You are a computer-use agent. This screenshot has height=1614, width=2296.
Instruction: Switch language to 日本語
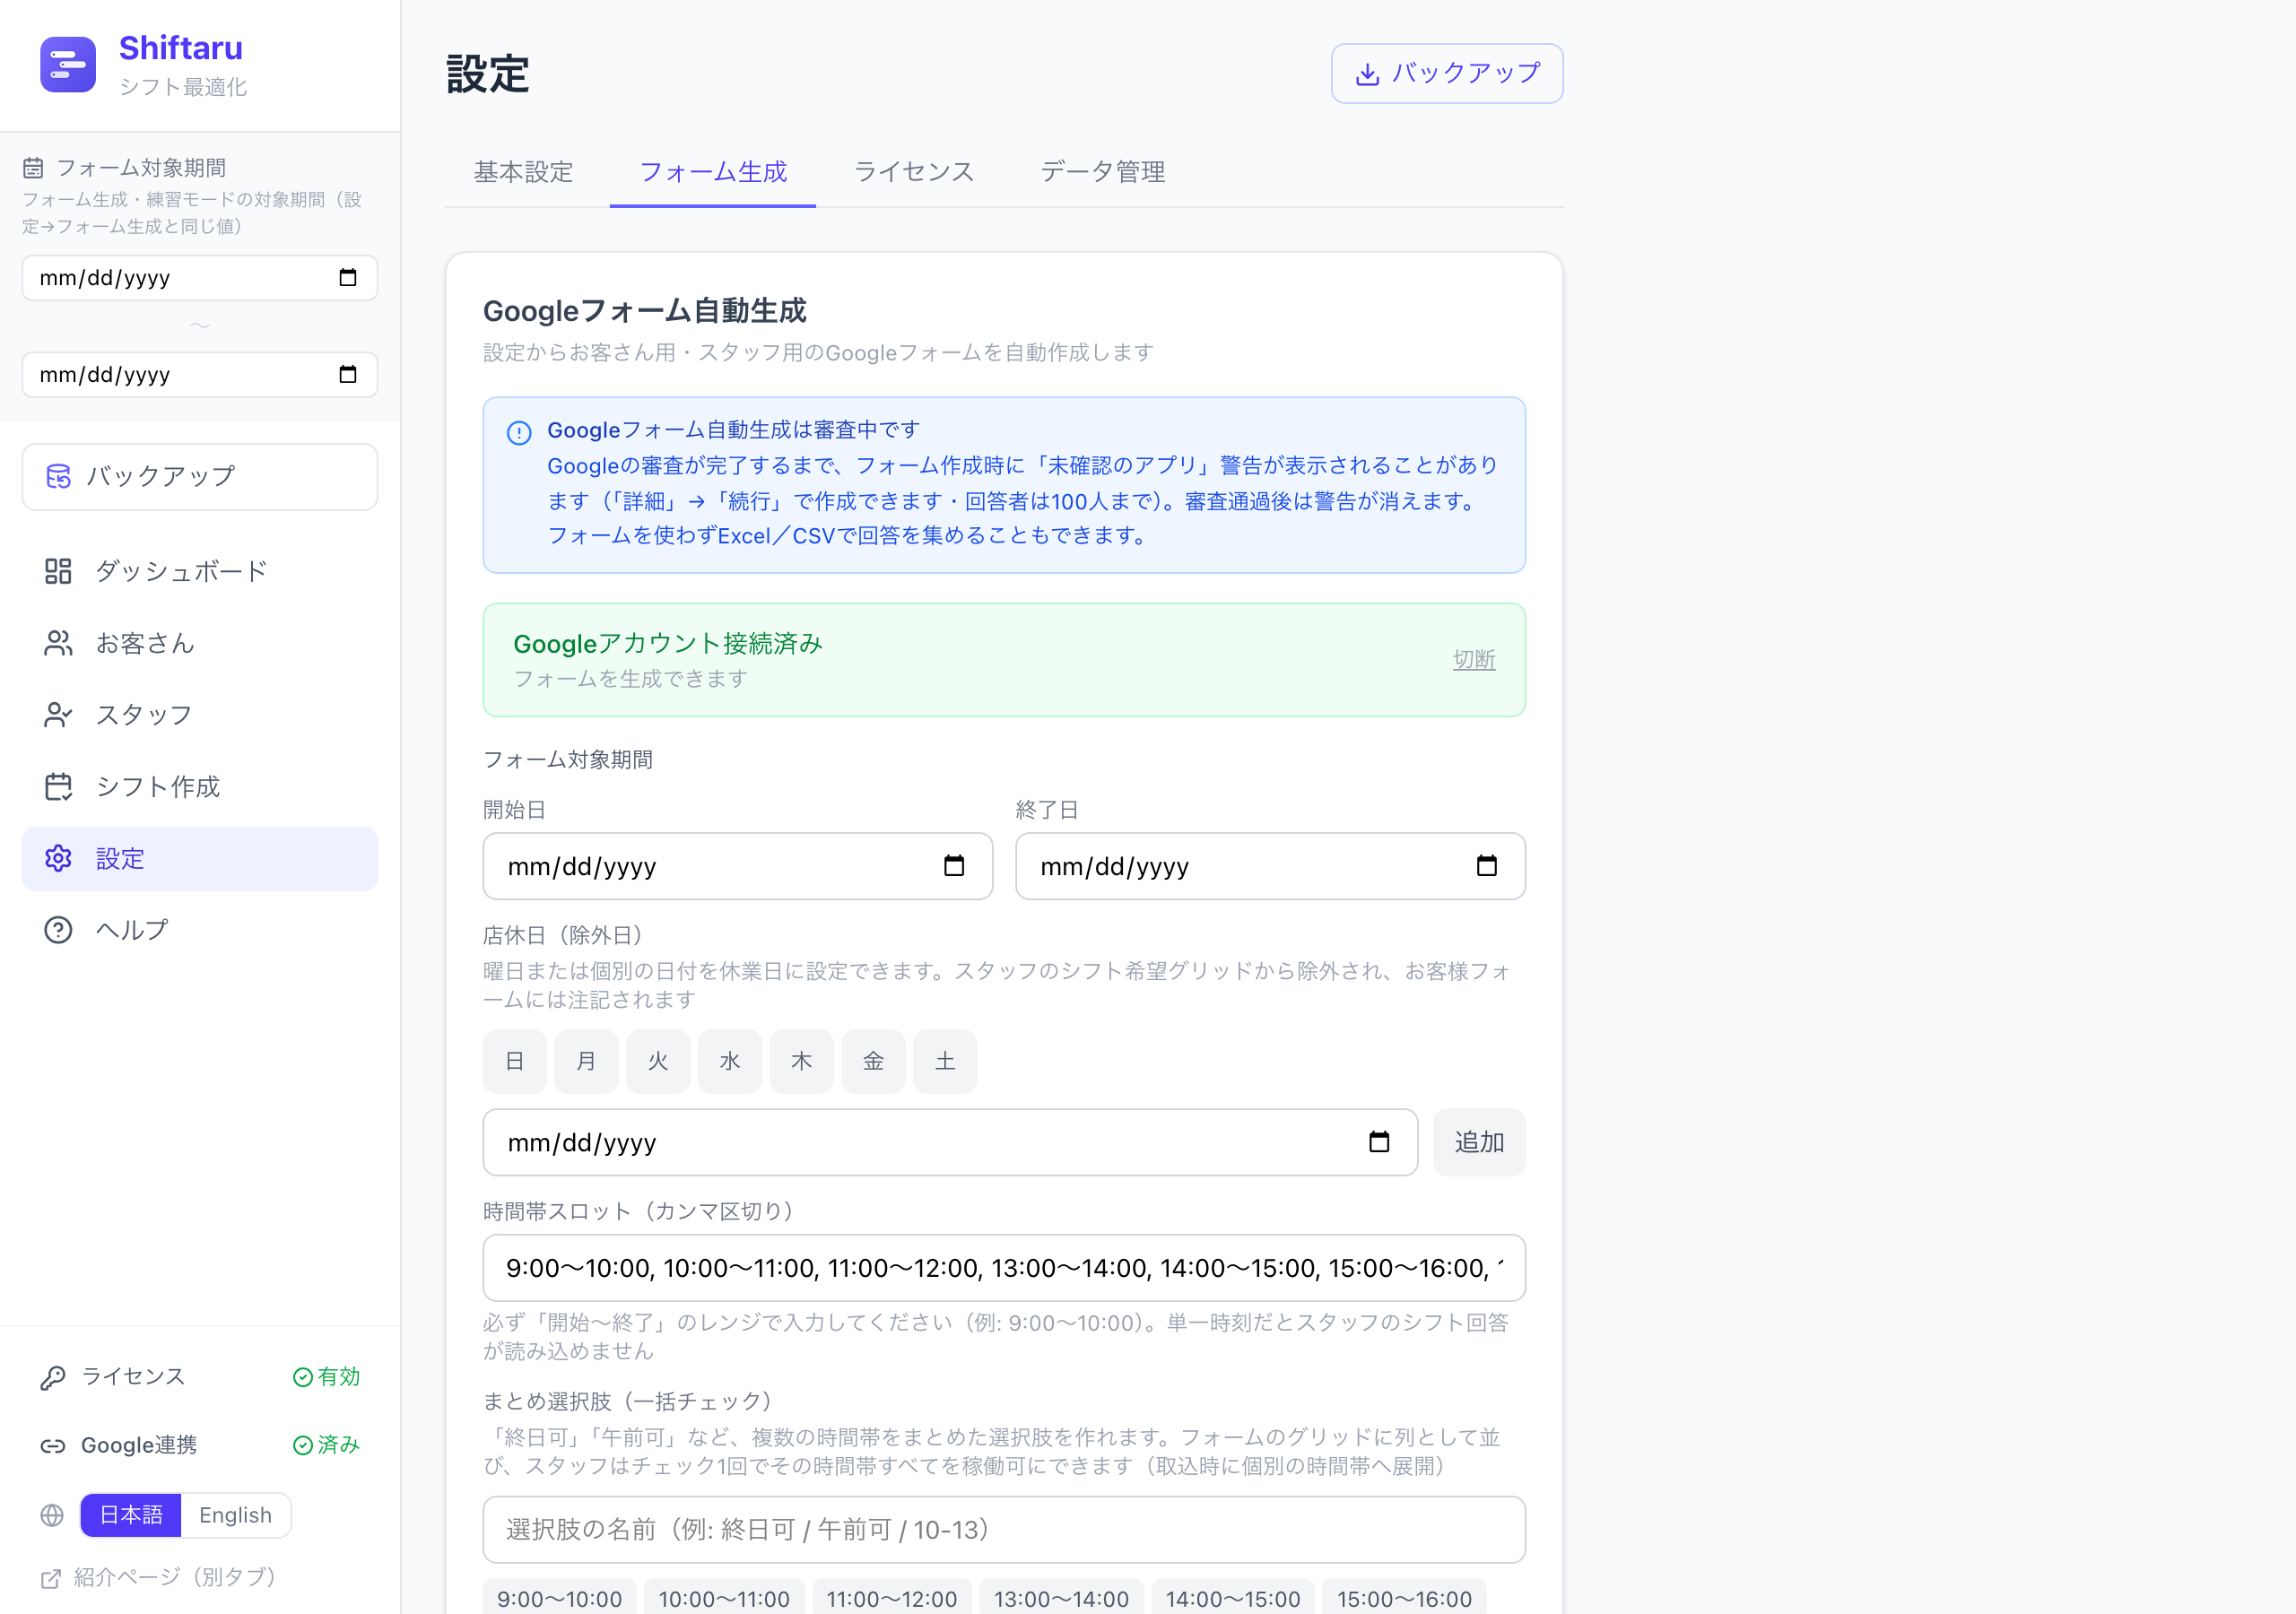[131, 1516]
